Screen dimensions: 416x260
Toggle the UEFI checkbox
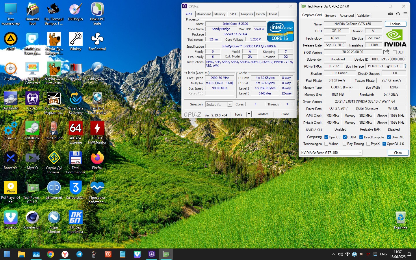coord(395,52)
